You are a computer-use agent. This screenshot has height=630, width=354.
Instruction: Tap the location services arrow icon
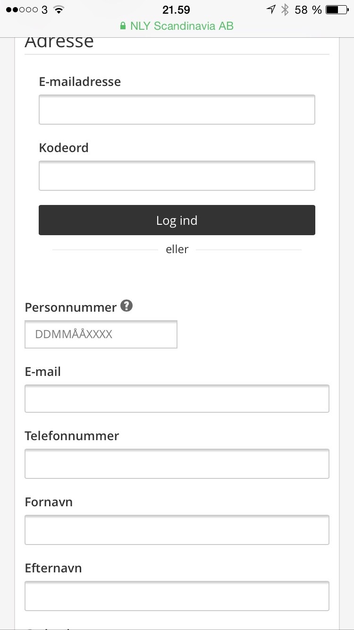271,9
